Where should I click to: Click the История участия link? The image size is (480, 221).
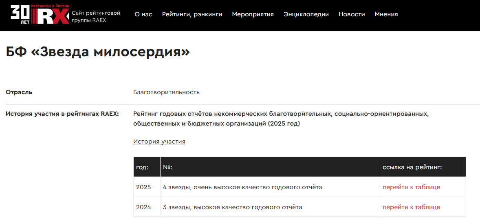[x=159, y=141]
